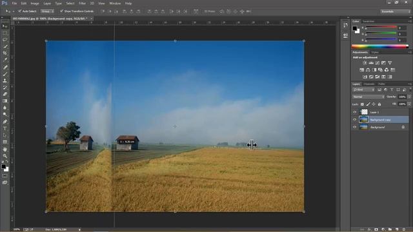Add an Invert adjustment
Screen dimensions: 413x232
365,77
